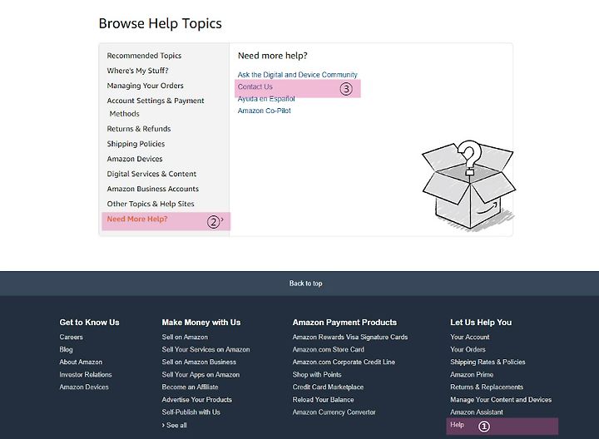
Task: Select Other Topics & Help Sites
Action: 151,204
